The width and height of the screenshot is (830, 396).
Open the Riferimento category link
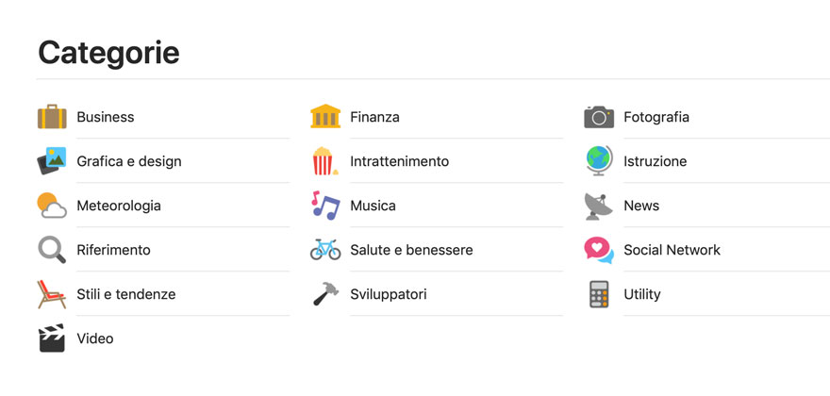tap(113, 250)
